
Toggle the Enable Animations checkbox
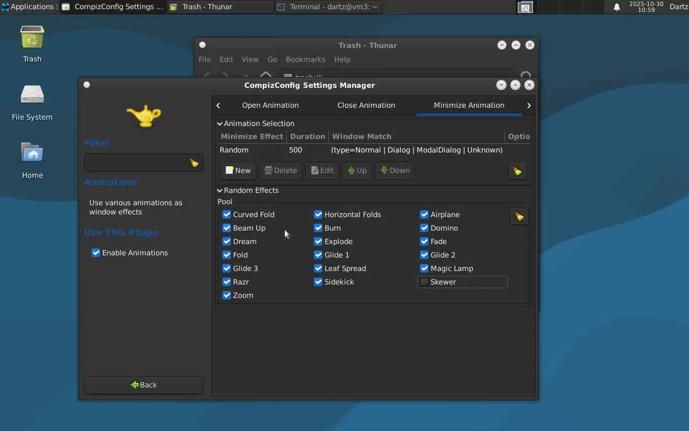point(96,253)
